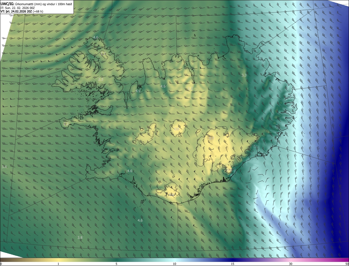Click the 3.3 value in the northeast
349x266 pixels.
tap(244, 75)
